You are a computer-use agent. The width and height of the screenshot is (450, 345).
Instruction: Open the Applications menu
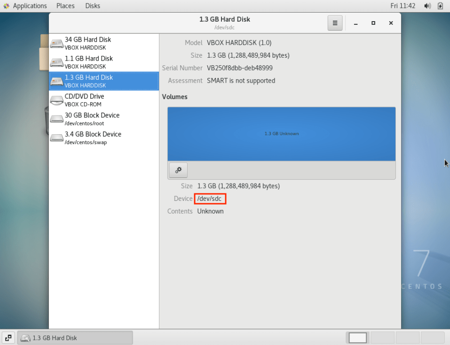[26, 6]
